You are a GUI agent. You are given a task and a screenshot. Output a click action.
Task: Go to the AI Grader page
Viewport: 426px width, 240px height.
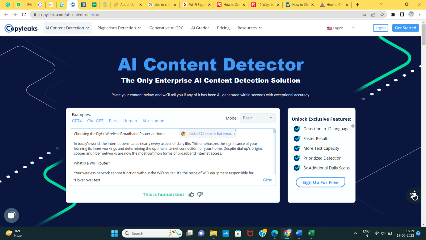pyautogui.click(x=200, y=28)
